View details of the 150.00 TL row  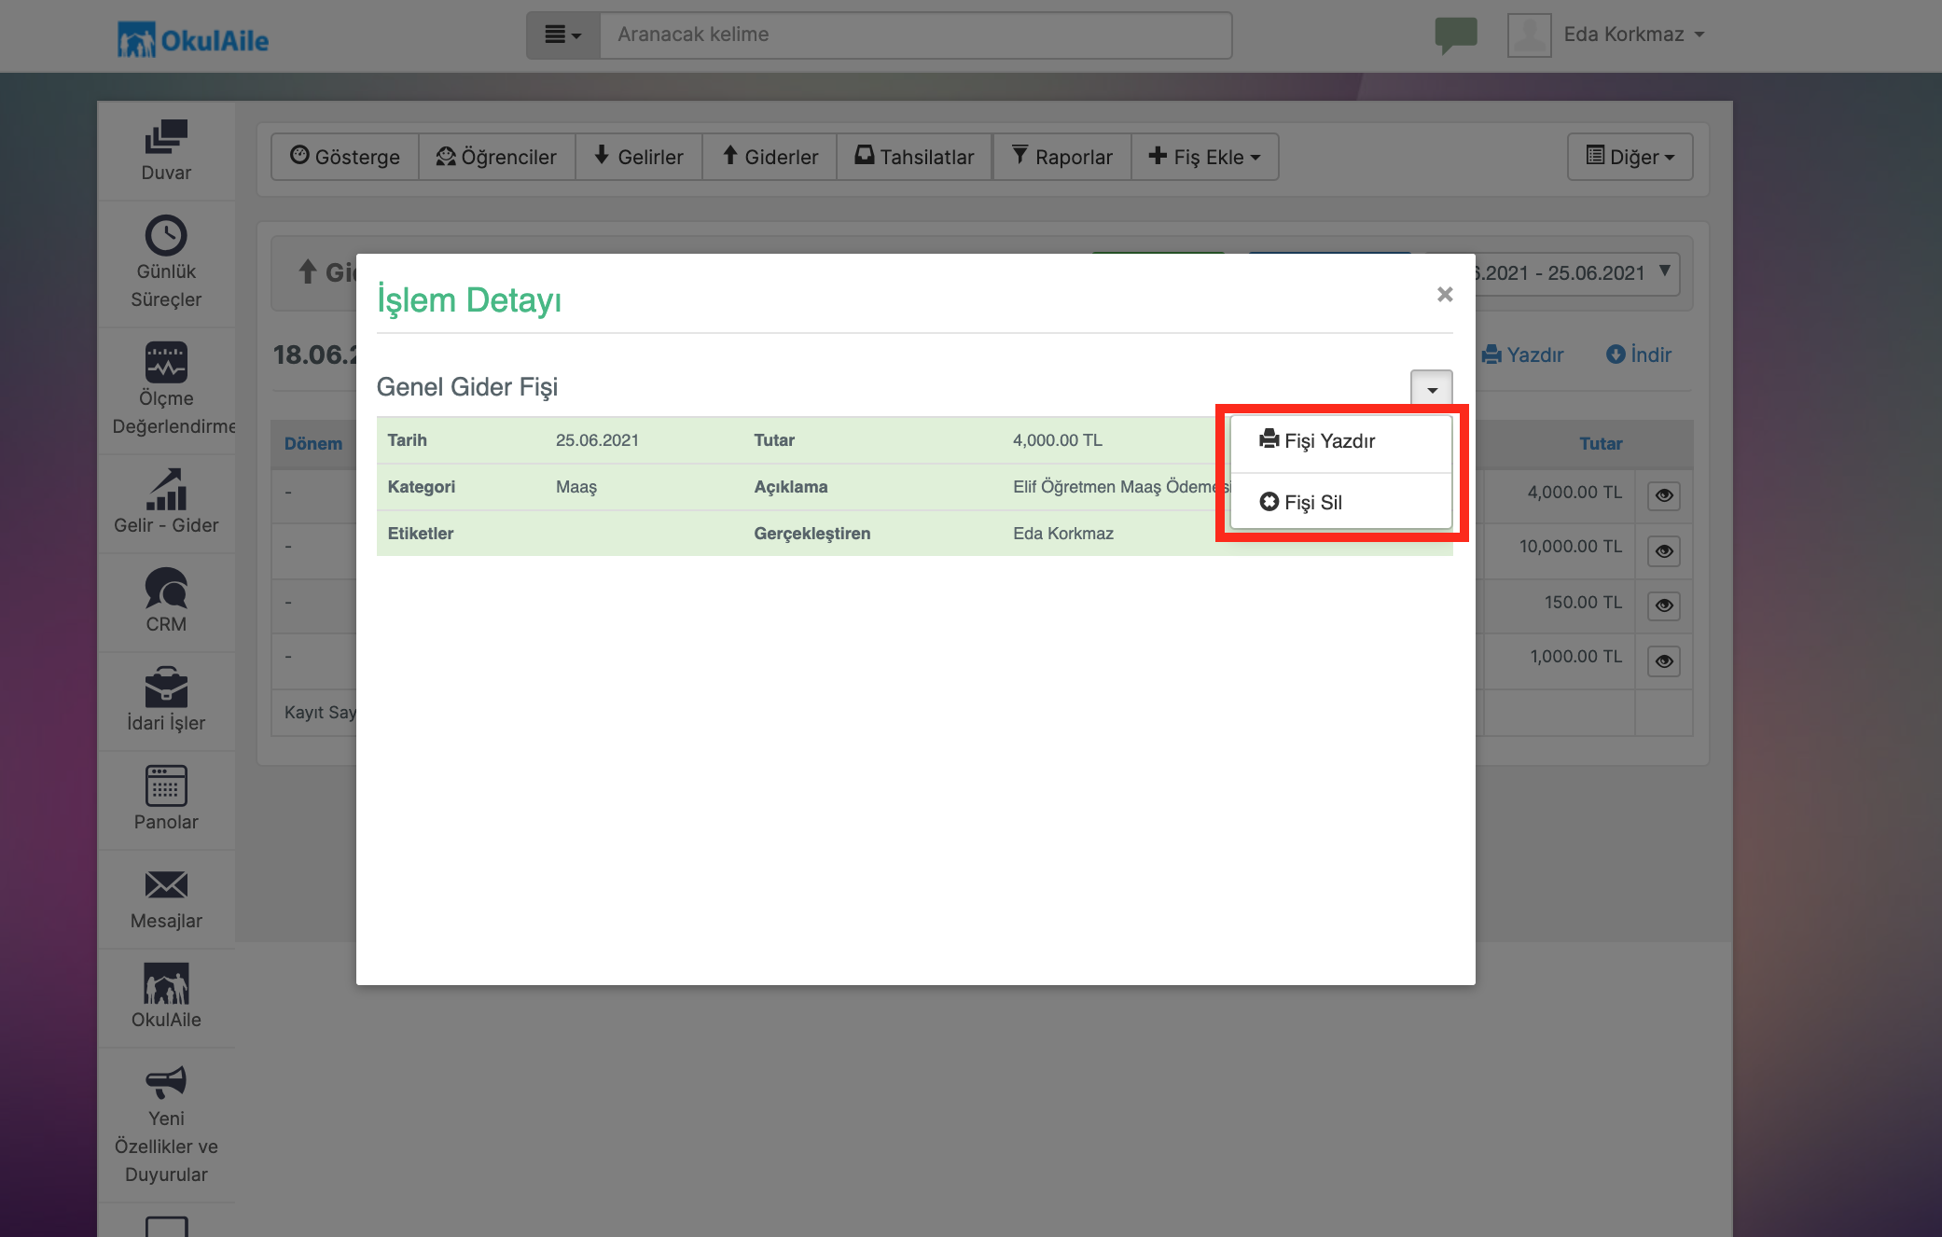[x=1664, y=605]
